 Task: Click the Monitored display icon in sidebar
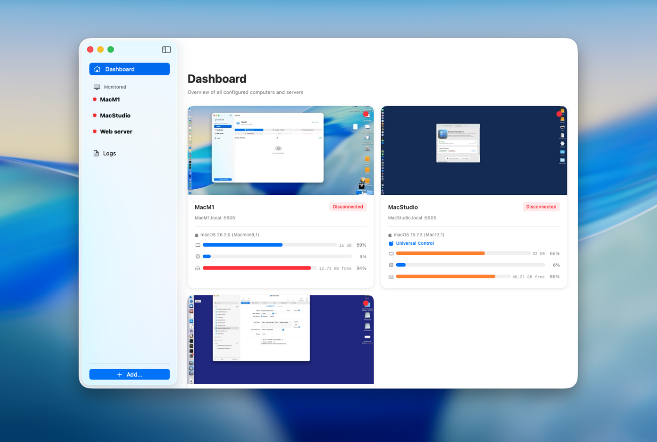97,87
